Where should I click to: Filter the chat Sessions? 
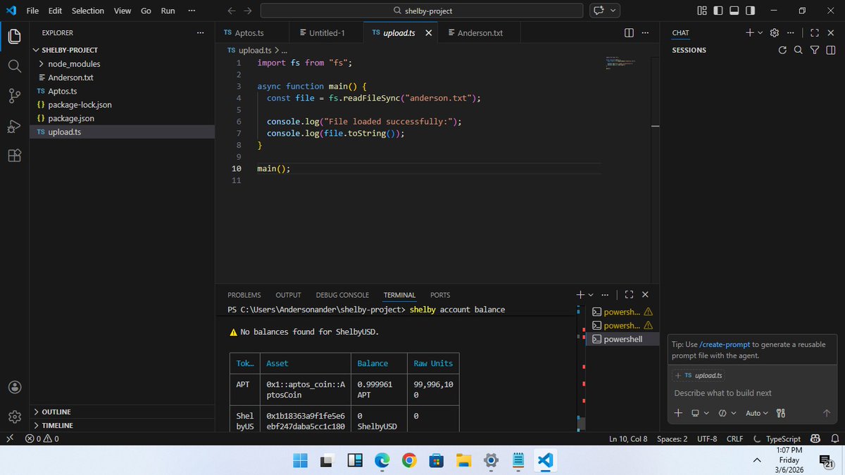coord(814,50)
